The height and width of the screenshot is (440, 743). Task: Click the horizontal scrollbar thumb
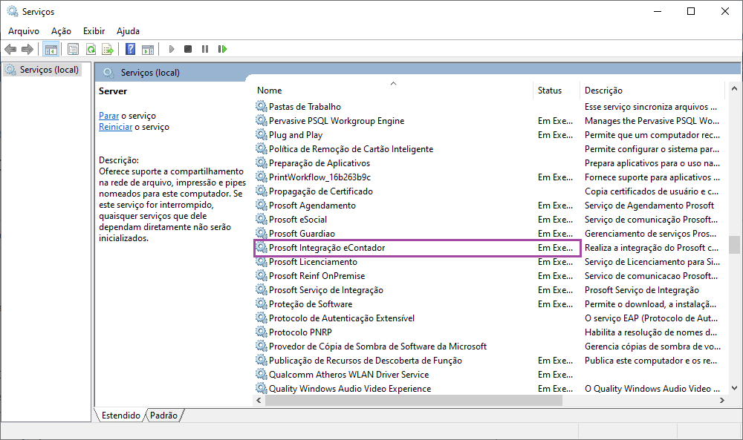point(414,400)
